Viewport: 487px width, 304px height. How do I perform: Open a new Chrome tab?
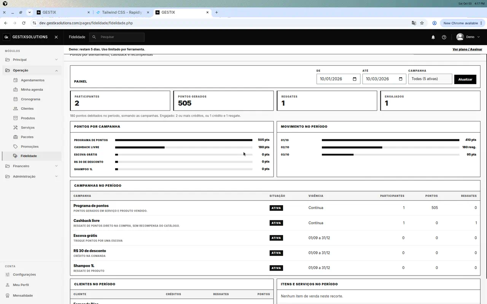(216, 13)
